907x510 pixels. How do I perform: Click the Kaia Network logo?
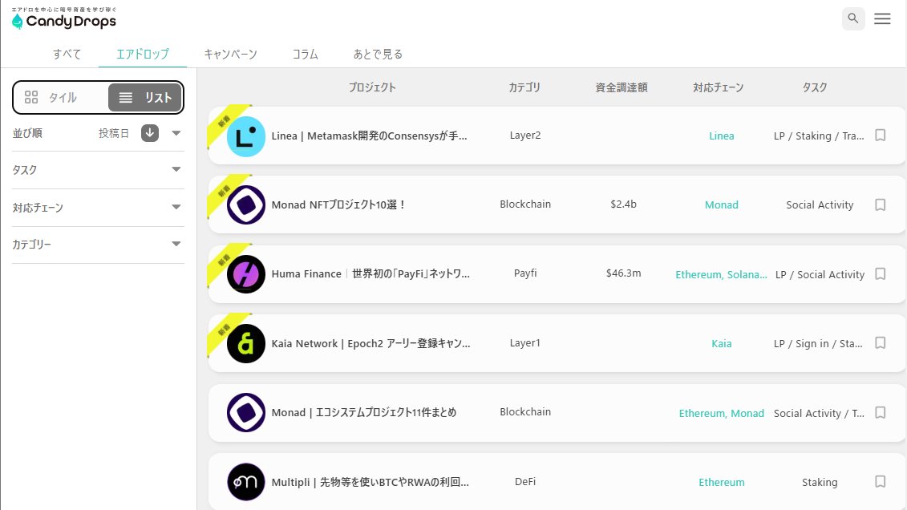(x=246, y=343)
